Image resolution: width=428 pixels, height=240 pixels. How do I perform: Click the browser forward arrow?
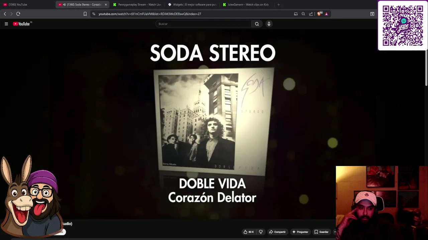tap(11, 14)
